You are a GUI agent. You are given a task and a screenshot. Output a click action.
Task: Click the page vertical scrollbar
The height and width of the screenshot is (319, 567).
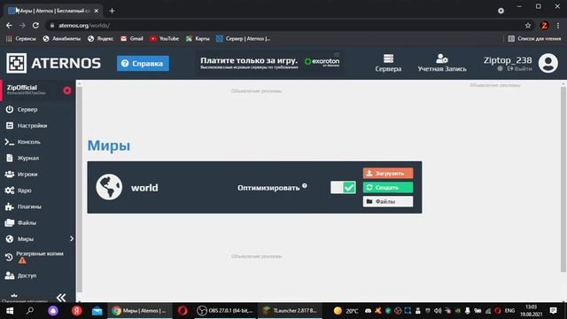coord(563,179)
